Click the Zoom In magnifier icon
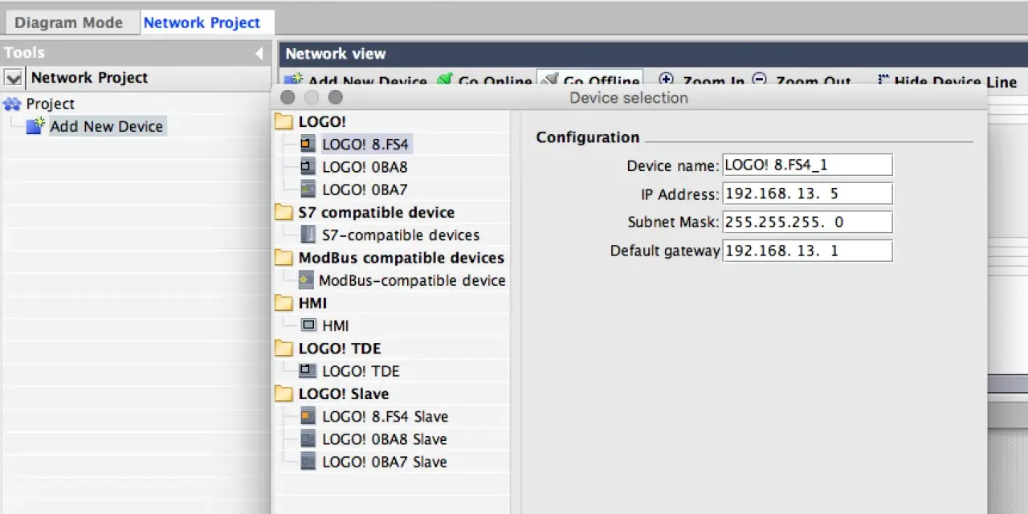Image resolution: width=1028 pixels, height=514 pixels. click(666, 80)
